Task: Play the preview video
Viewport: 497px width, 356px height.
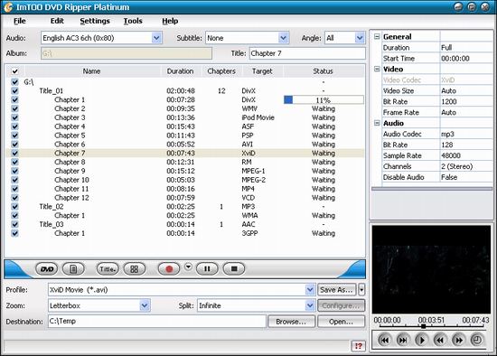Action: click(421, 341)
